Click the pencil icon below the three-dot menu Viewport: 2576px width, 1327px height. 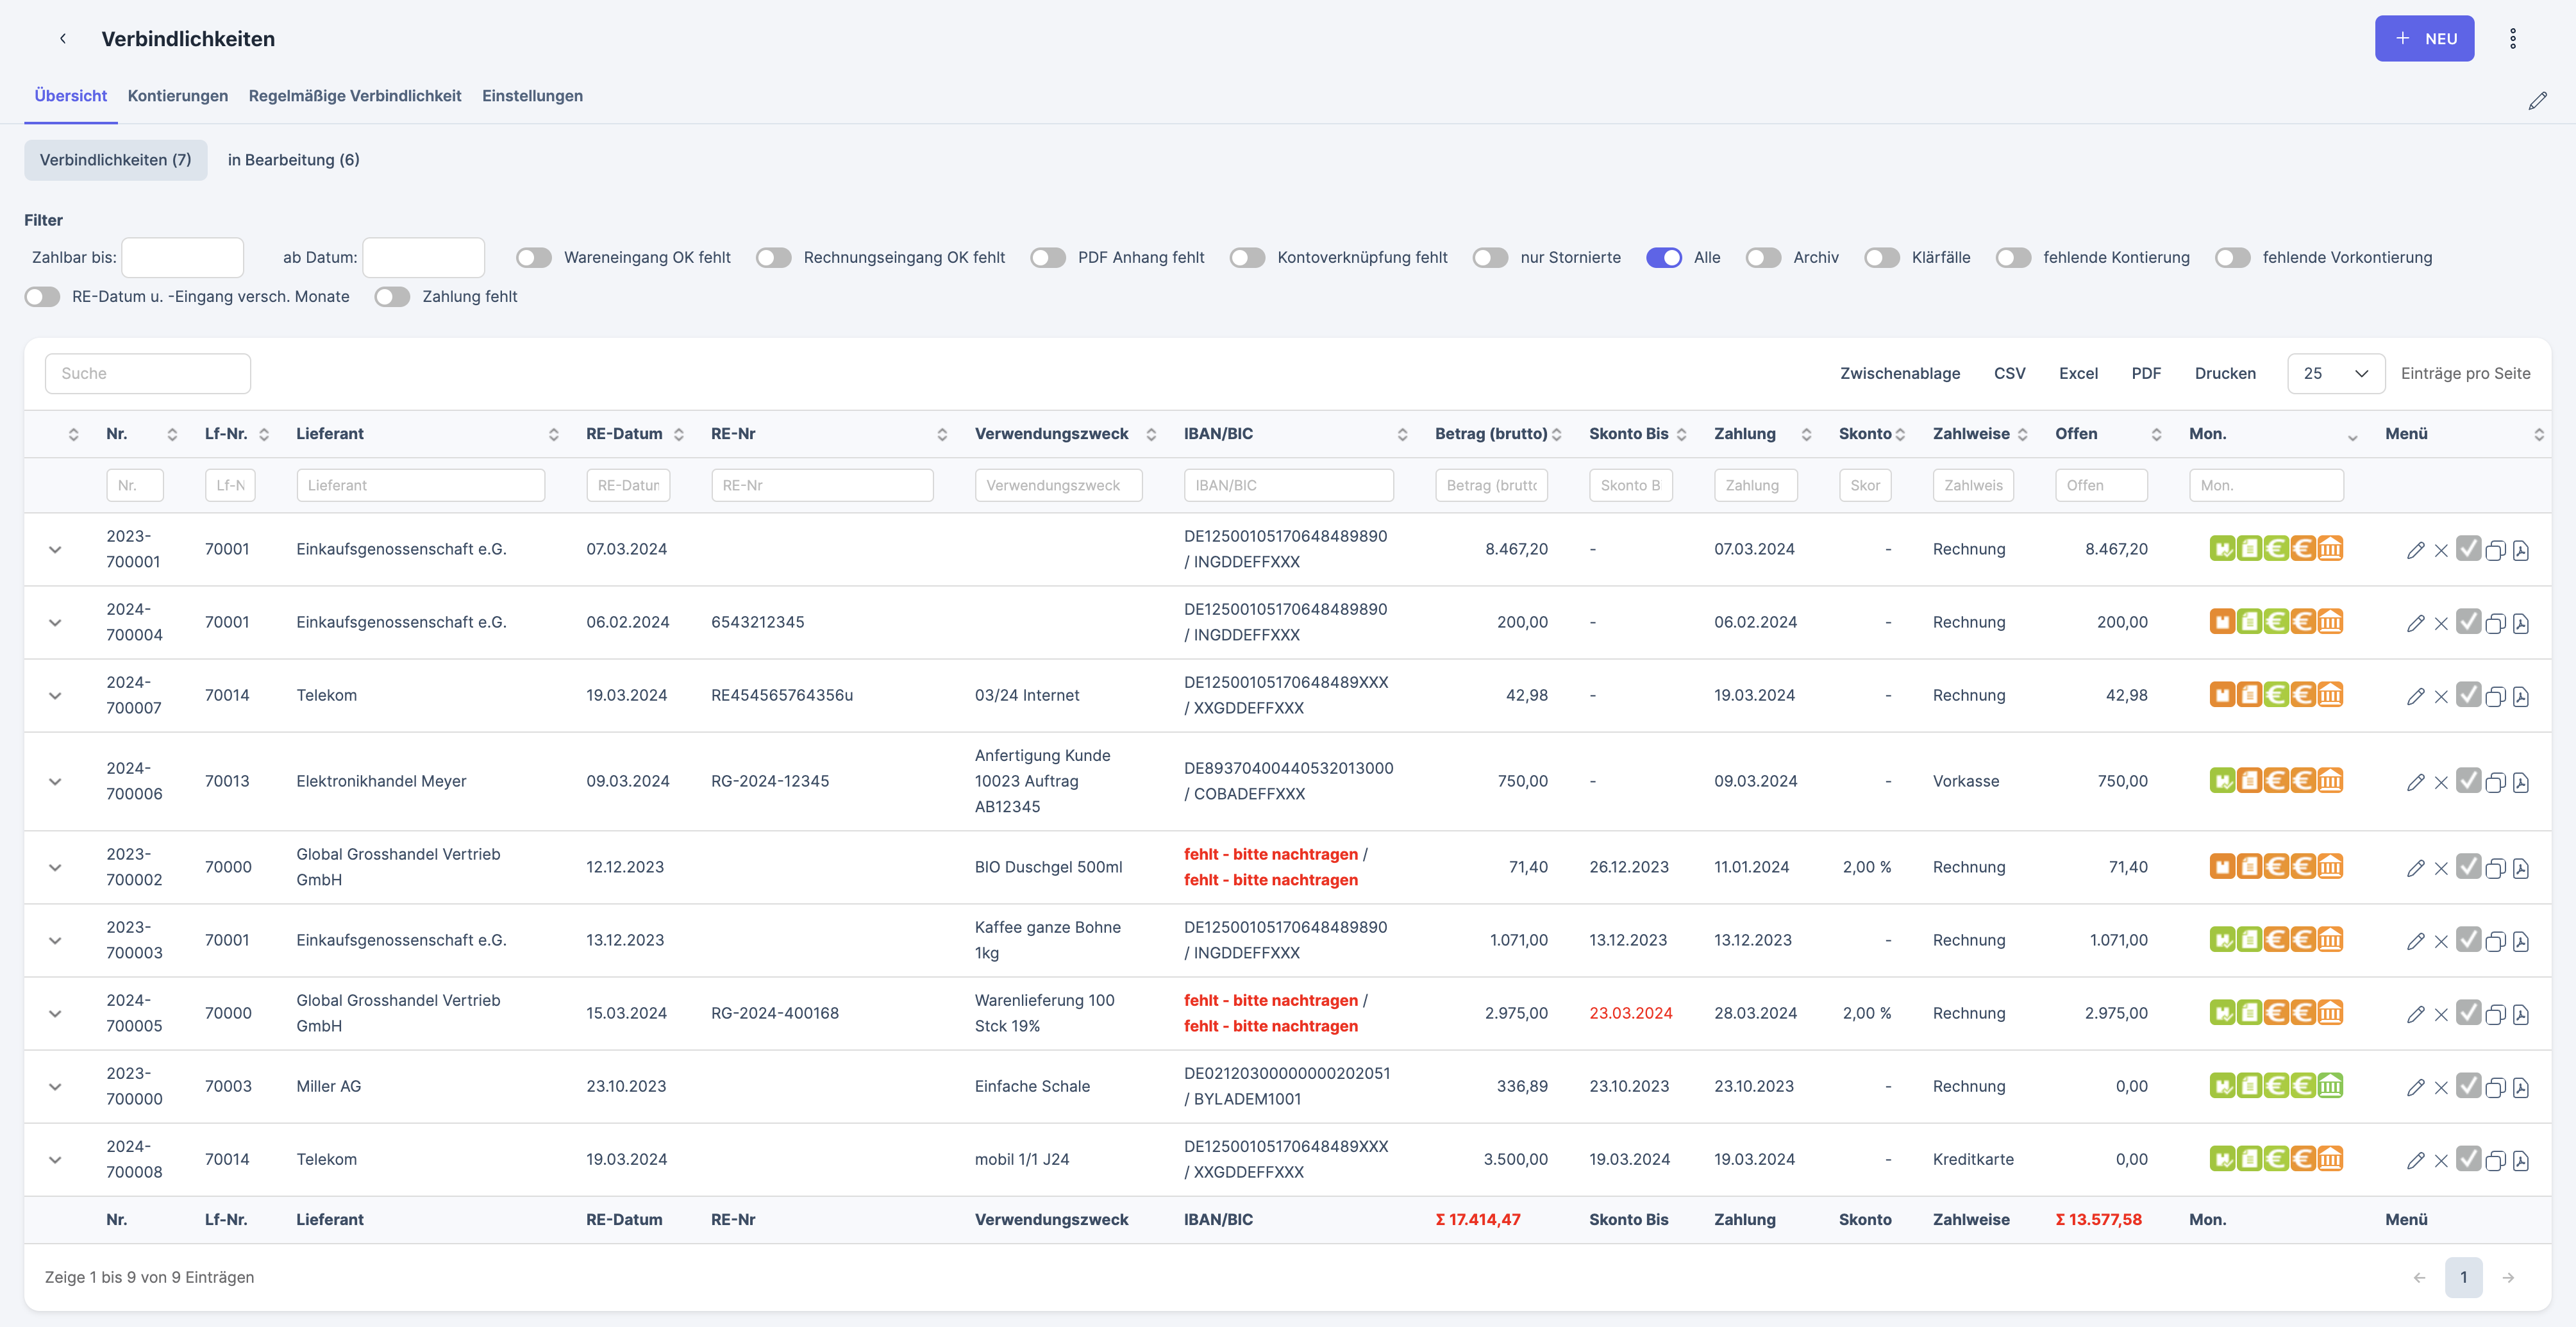pos(2537,101)
